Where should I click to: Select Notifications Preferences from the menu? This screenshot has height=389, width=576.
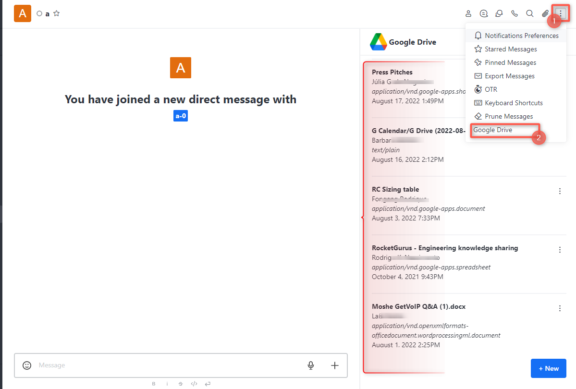[x=516, y=36]
